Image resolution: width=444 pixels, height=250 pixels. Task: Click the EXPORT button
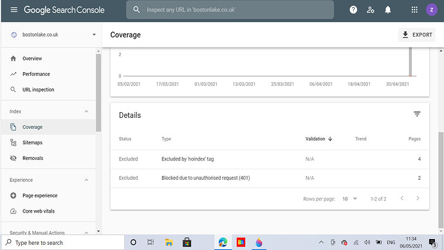(417, 35)
